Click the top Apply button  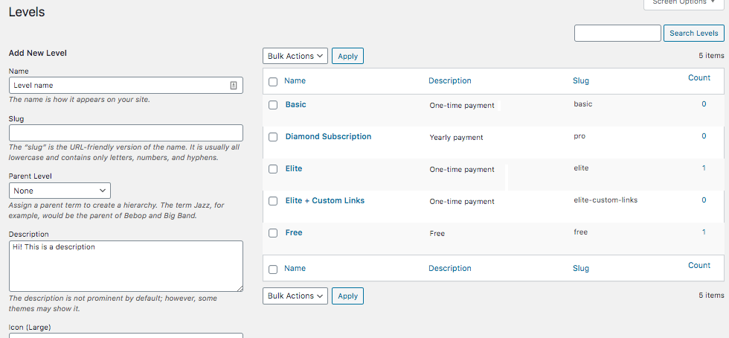point(347,56)
